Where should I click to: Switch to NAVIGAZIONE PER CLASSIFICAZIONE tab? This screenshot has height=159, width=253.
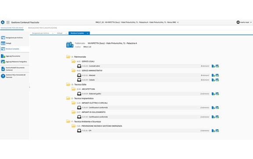pyautogui.click(x=43, y=28)
